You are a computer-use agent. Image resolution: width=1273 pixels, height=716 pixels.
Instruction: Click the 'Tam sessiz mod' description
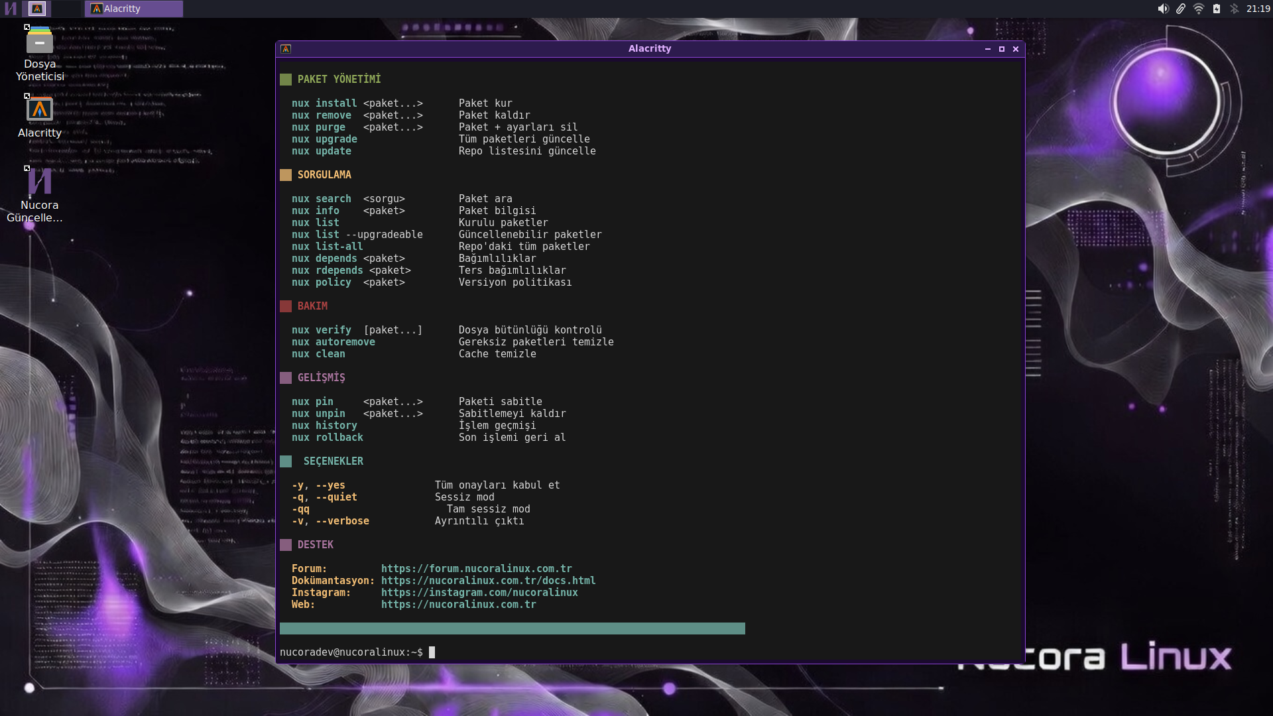489,509
